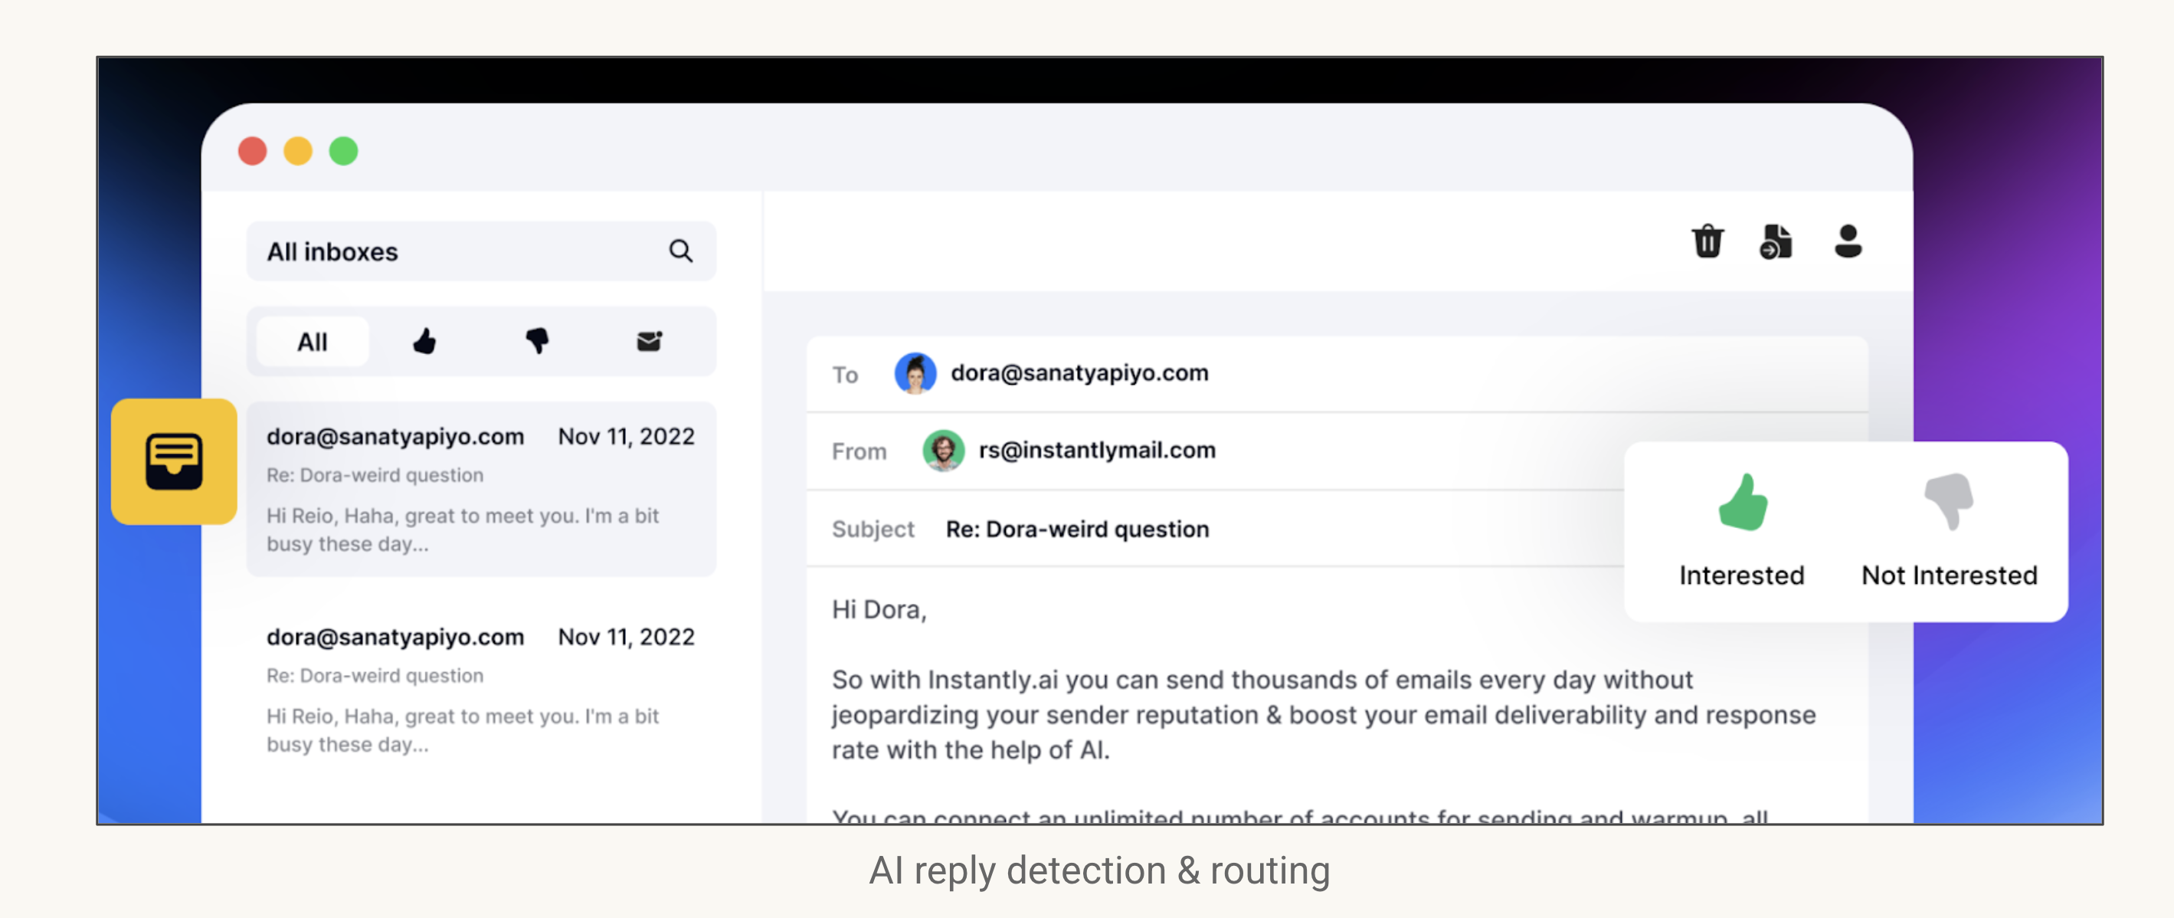Click the trash delete icon

pyautogui.click(x=1707, y=241)
